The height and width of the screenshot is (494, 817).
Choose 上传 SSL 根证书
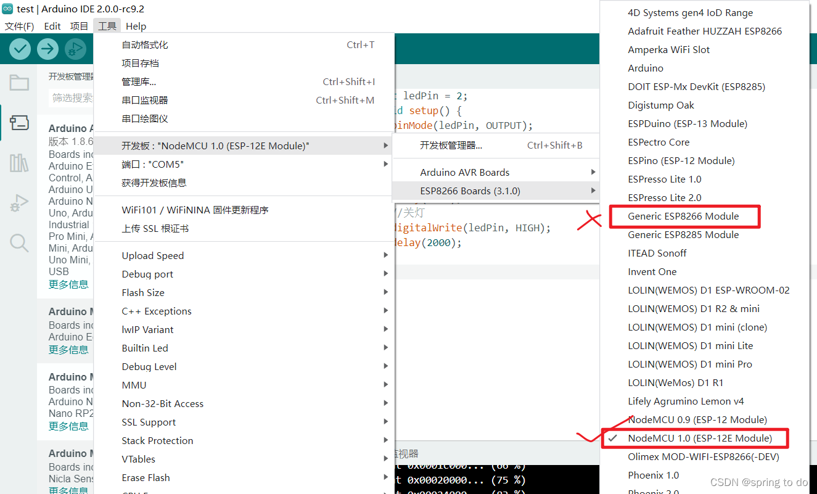tap(244, 229)
